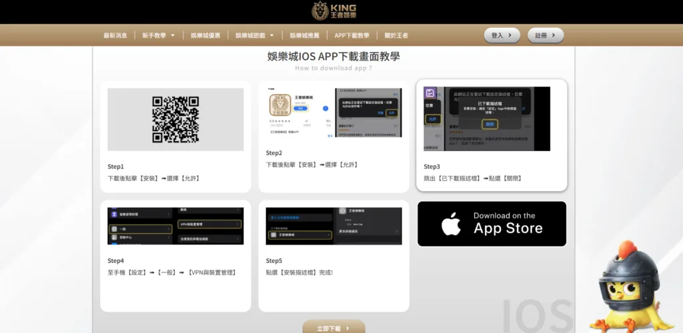Click Step5 text 點選【安裝描述檔】完成!
This screenshot has height=333, width=683.
[299, 272]
